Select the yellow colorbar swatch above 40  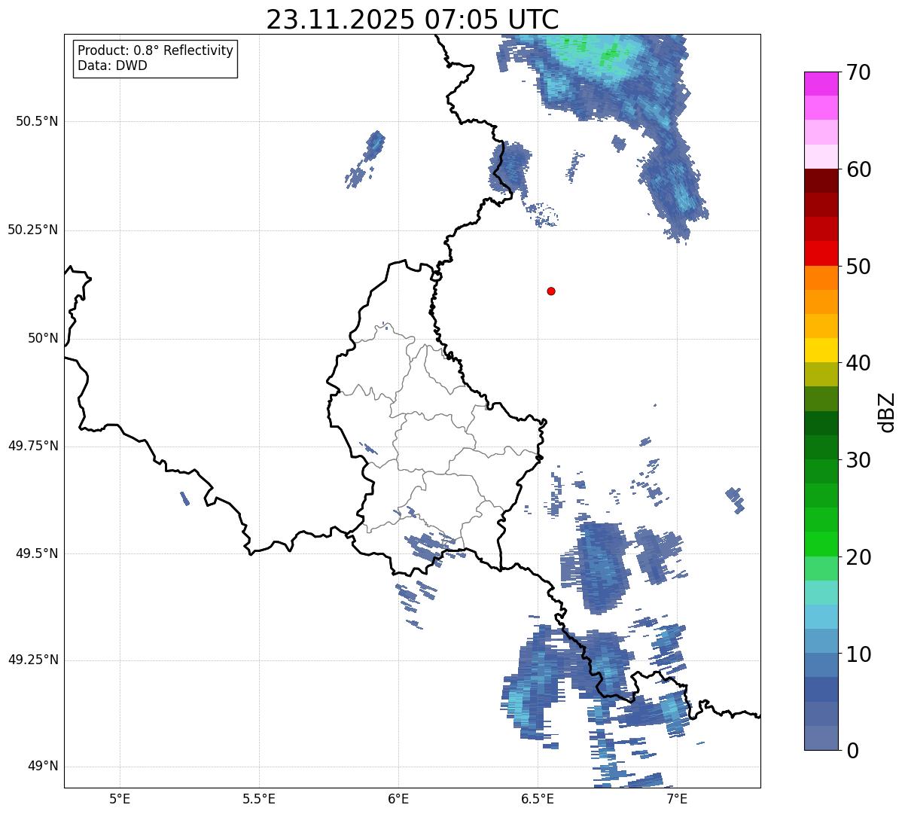pos(821,351)
